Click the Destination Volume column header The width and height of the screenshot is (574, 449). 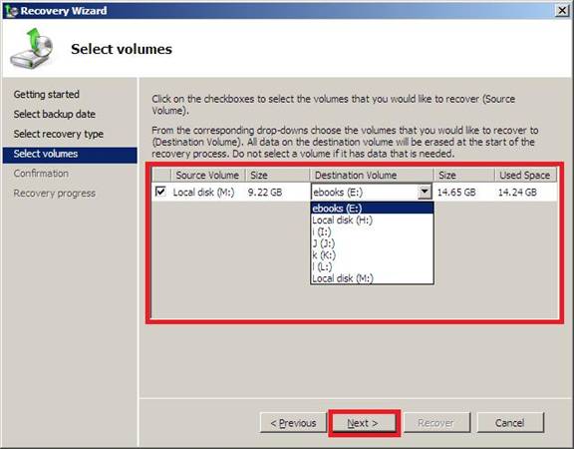[372, 176]
